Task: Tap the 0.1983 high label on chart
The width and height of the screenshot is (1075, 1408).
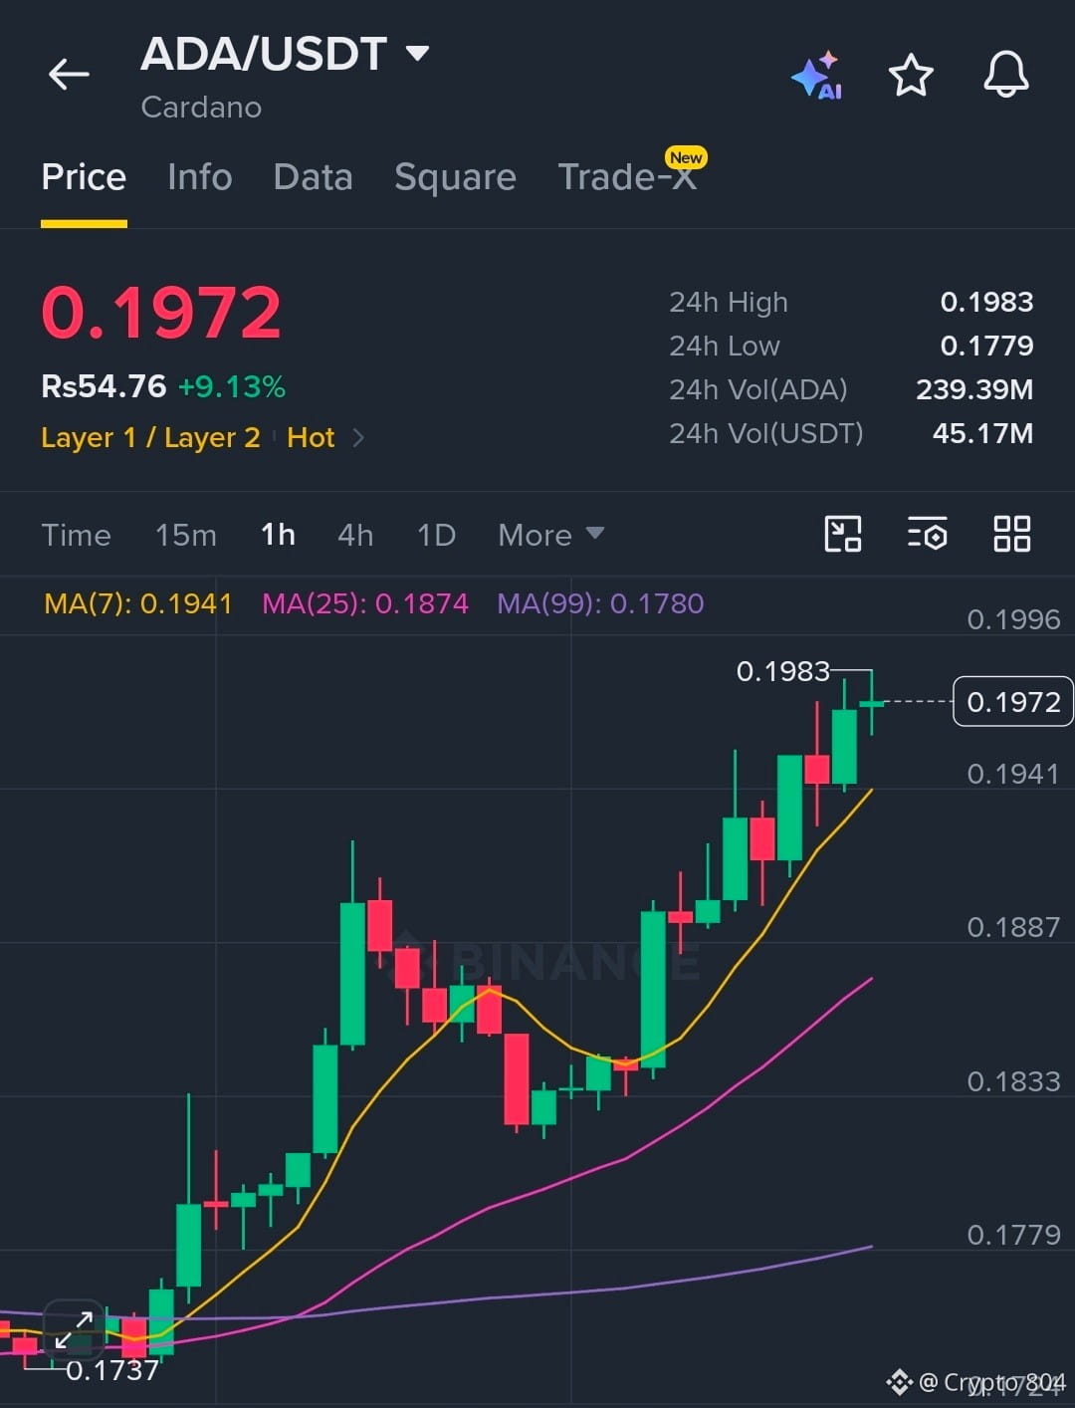Action: pos(782,672)
